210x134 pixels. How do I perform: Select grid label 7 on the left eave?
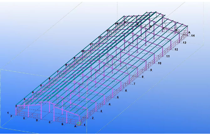click(58, 72)
